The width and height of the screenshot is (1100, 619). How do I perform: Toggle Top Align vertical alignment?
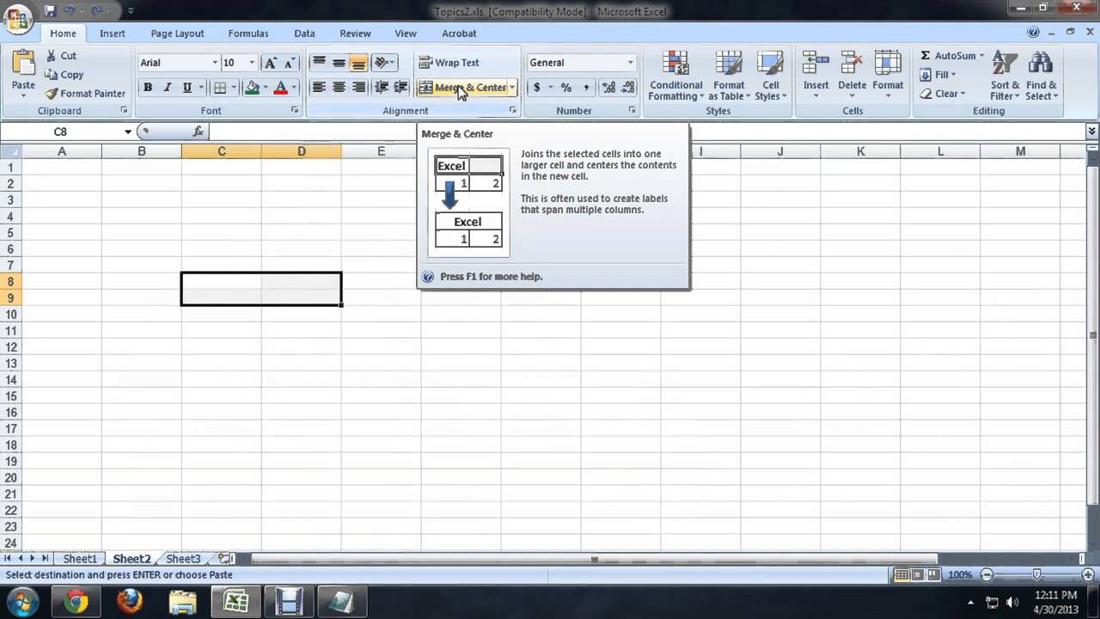pos(319,63)
